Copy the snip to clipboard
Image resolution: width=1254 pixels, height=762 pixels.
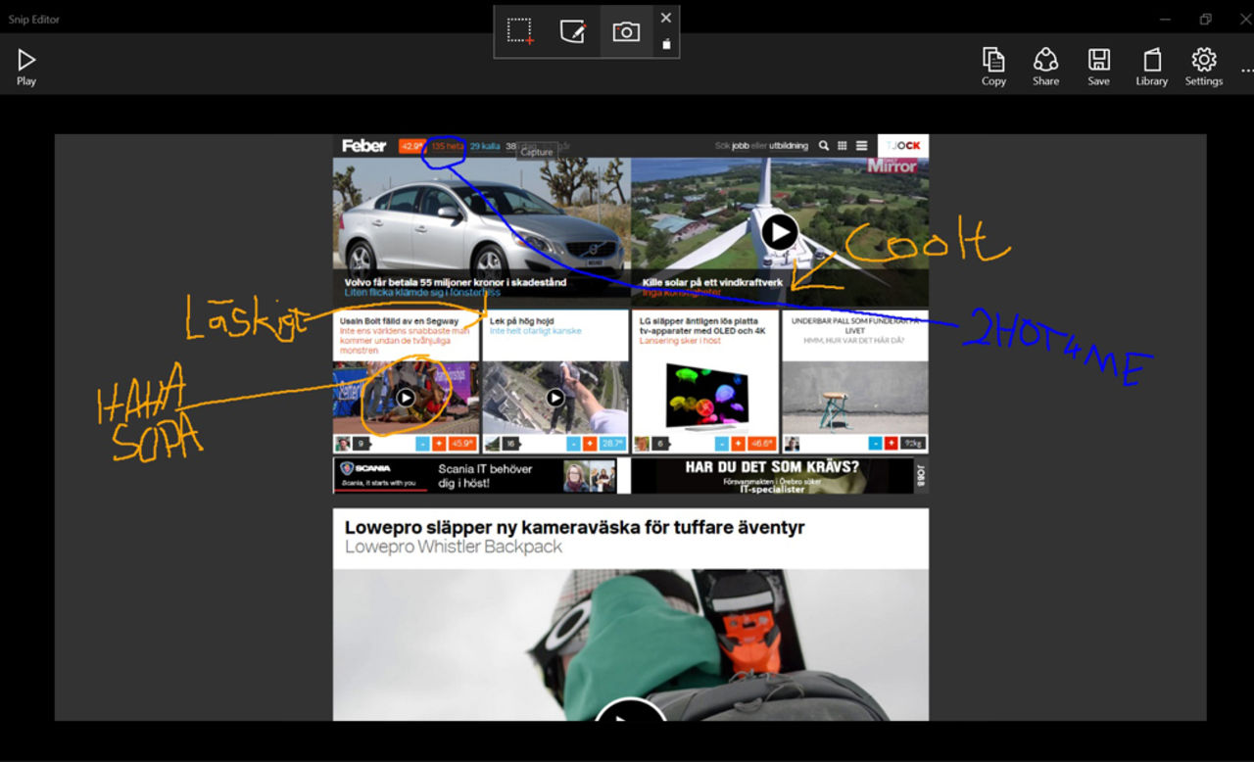coord(993,66)
